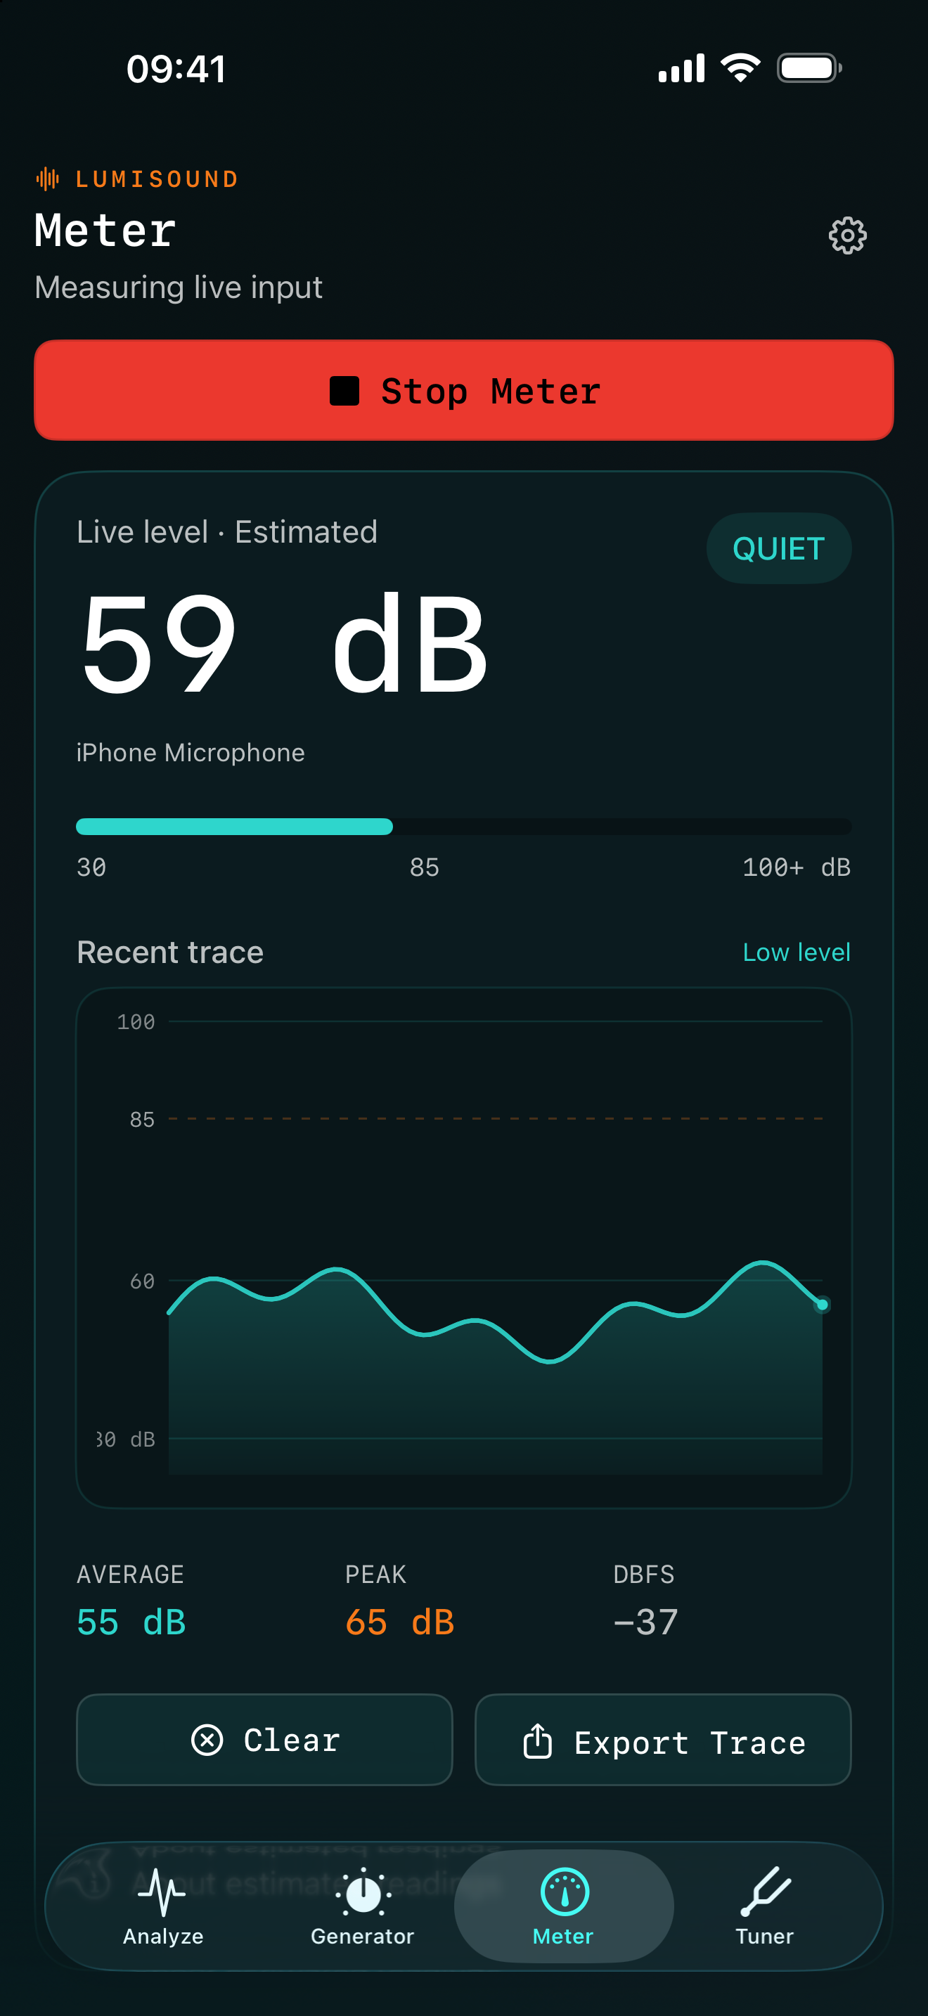Image resolution: width=928 pixels, height=2016 pixels.
Task: Clear the recent trace data
Action: click(264, 1740)
